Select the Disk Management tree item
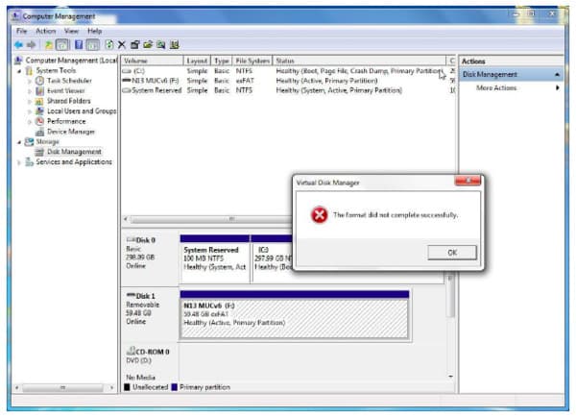The height and width of the screenshot is (417, 576). [x=74, y=152]
